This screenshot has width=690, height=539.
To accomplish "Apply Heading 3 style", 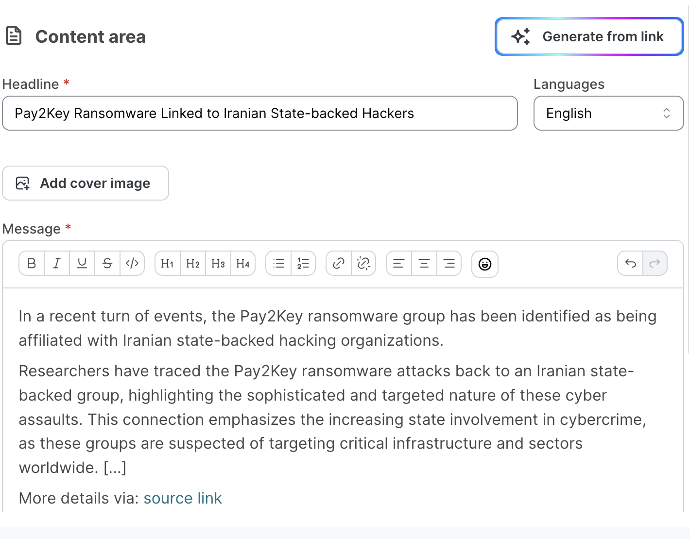I will pyautogui.click(x=218, y=263).
